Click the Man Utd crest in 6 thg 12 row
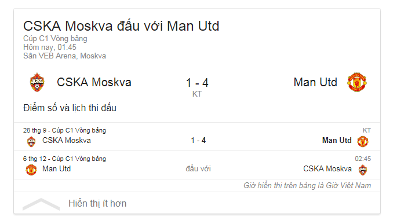Viewport: 397px width, 224px height. coord(31,170)
